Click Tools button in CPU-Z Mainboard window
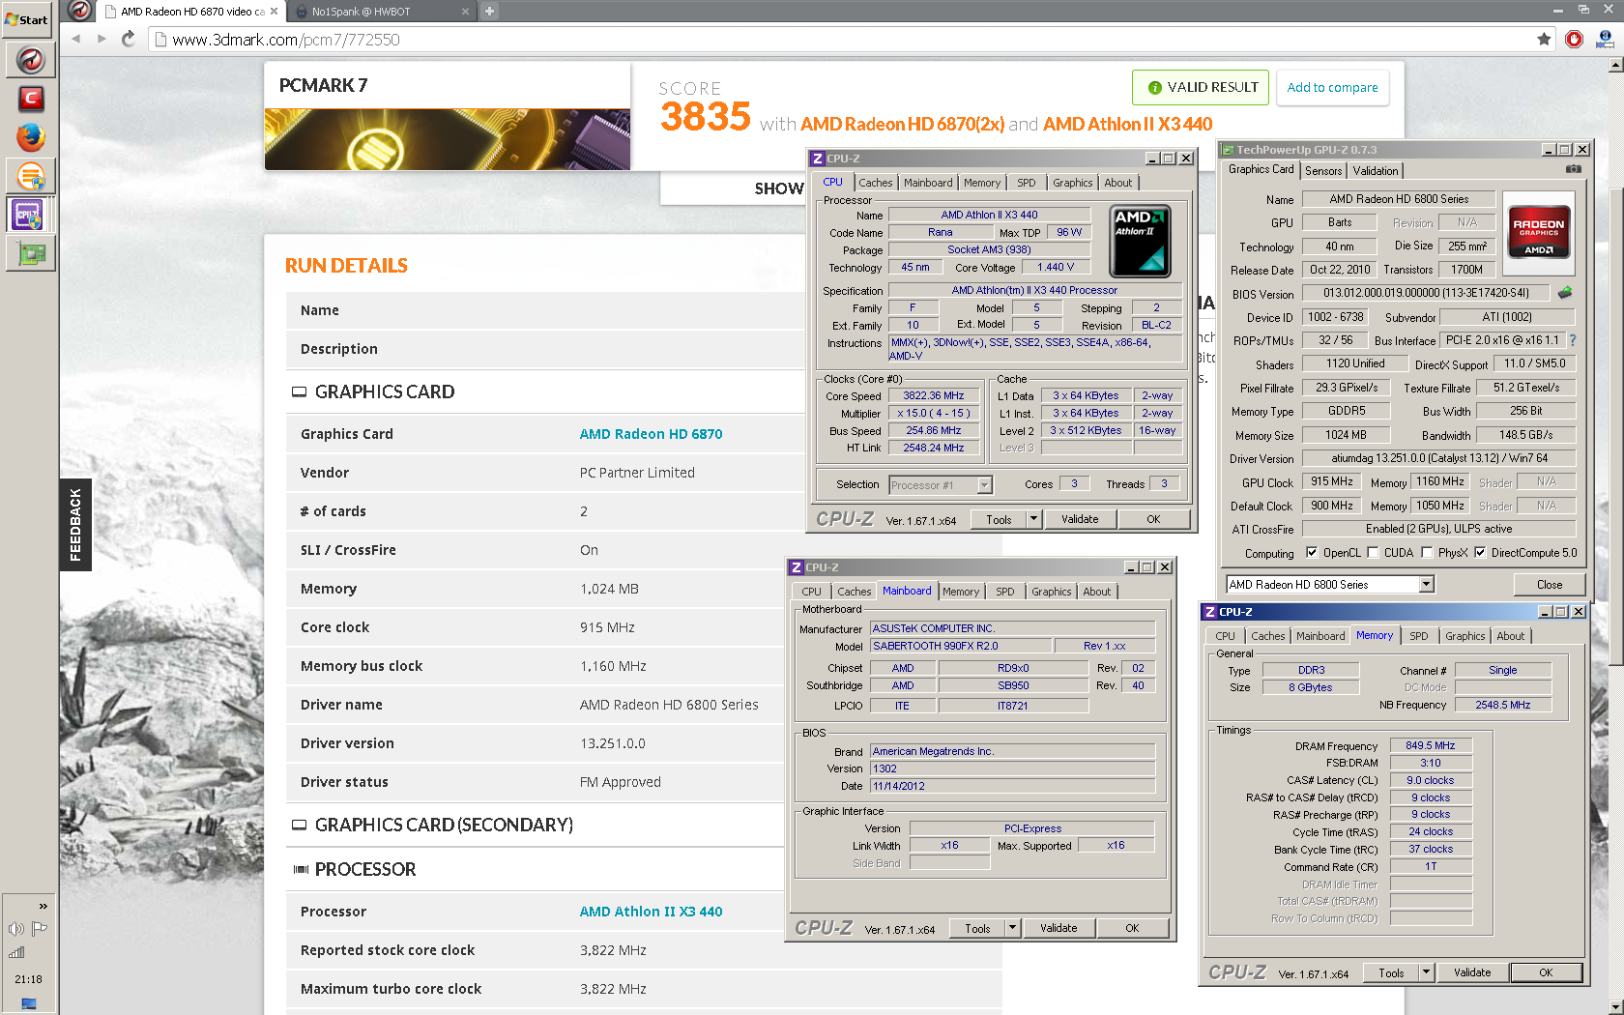 977,928
